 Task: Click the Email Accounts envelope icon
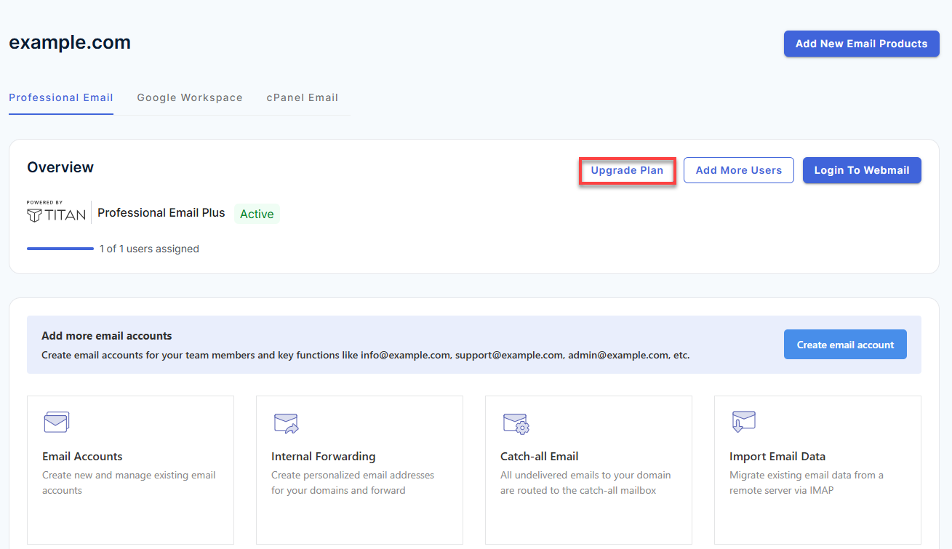click(x=57, y=422)
